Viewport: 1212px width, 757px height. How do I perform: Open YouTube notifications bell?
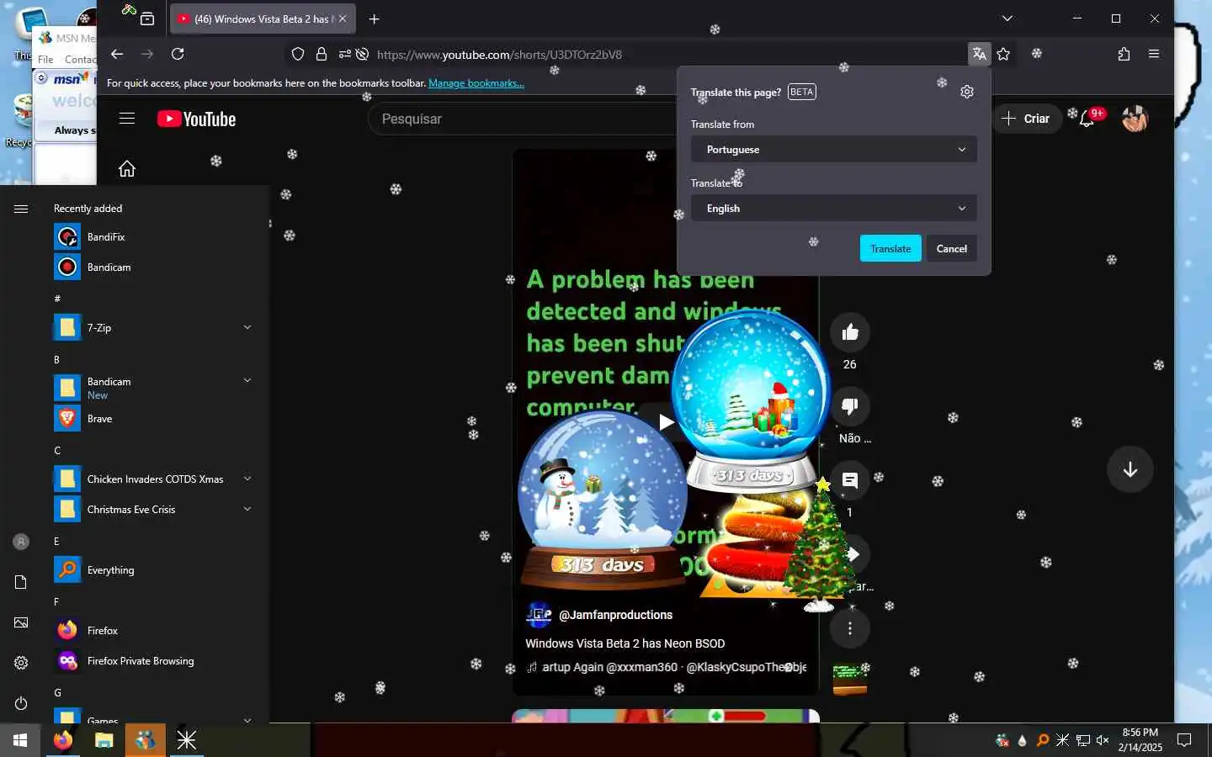point(1087,119)
